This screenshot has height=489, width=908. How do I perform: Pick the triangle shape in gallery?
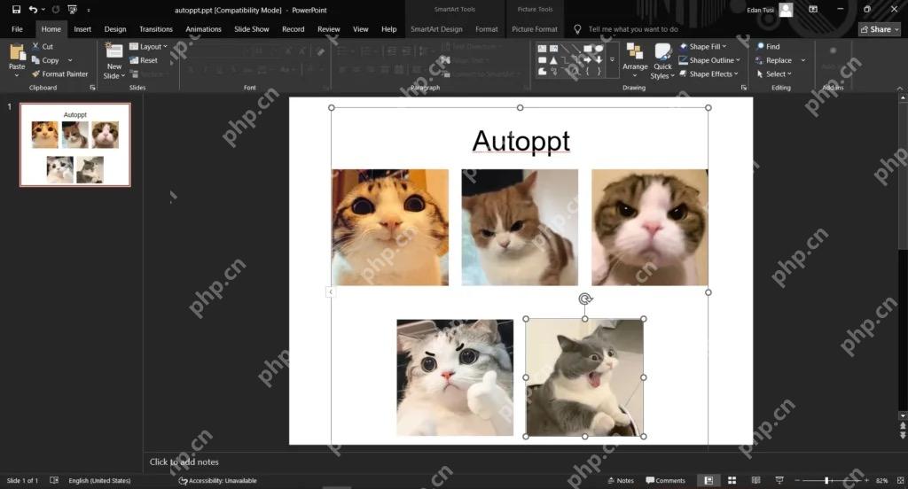tap(553, 59)
